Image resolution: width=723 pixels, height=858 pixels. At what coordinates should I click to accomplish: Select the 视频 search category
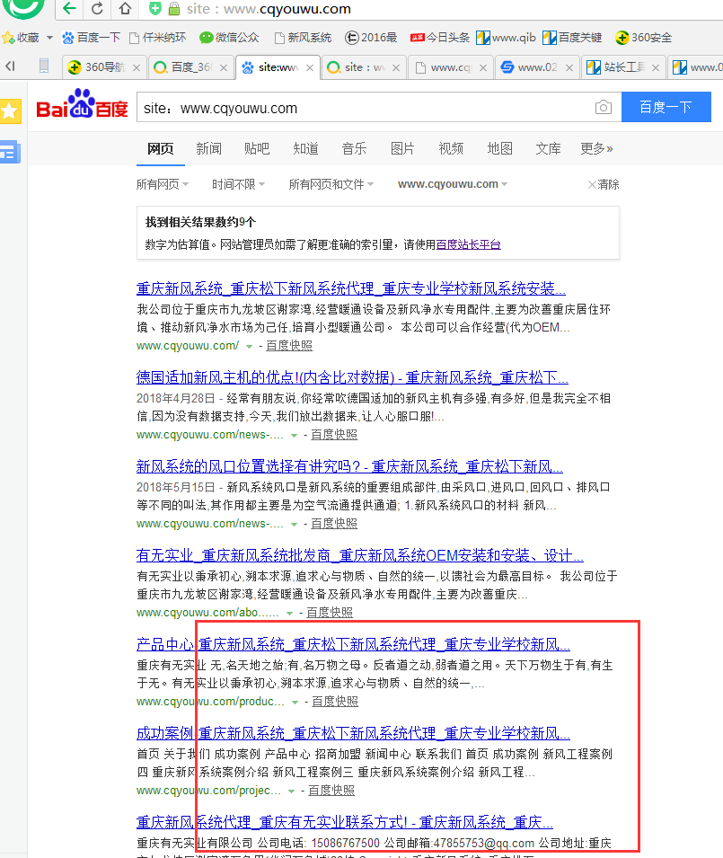[x=451, y=148]
